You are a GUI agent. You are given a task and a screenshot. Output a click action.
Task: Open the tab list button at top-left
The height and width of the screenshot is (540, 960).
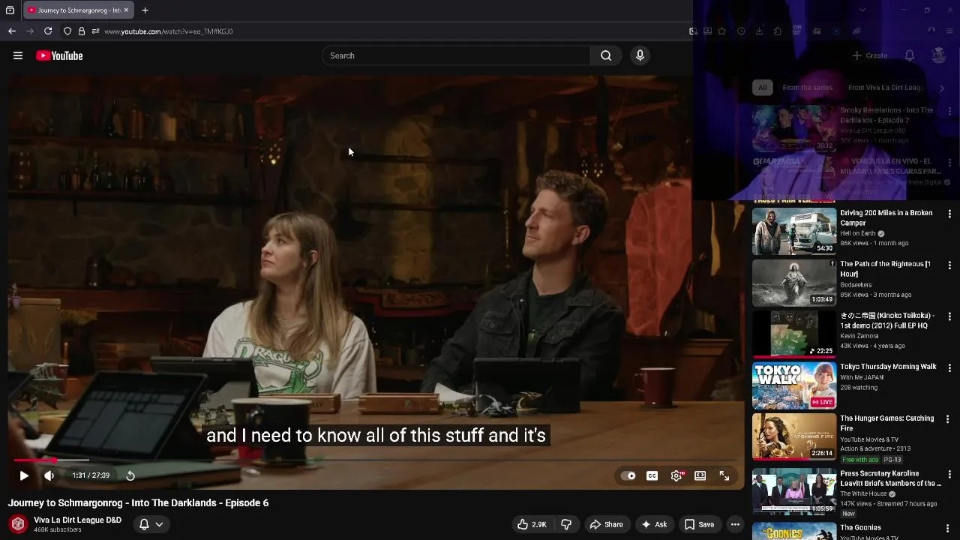pyautogui.click(x=10, y=10)
